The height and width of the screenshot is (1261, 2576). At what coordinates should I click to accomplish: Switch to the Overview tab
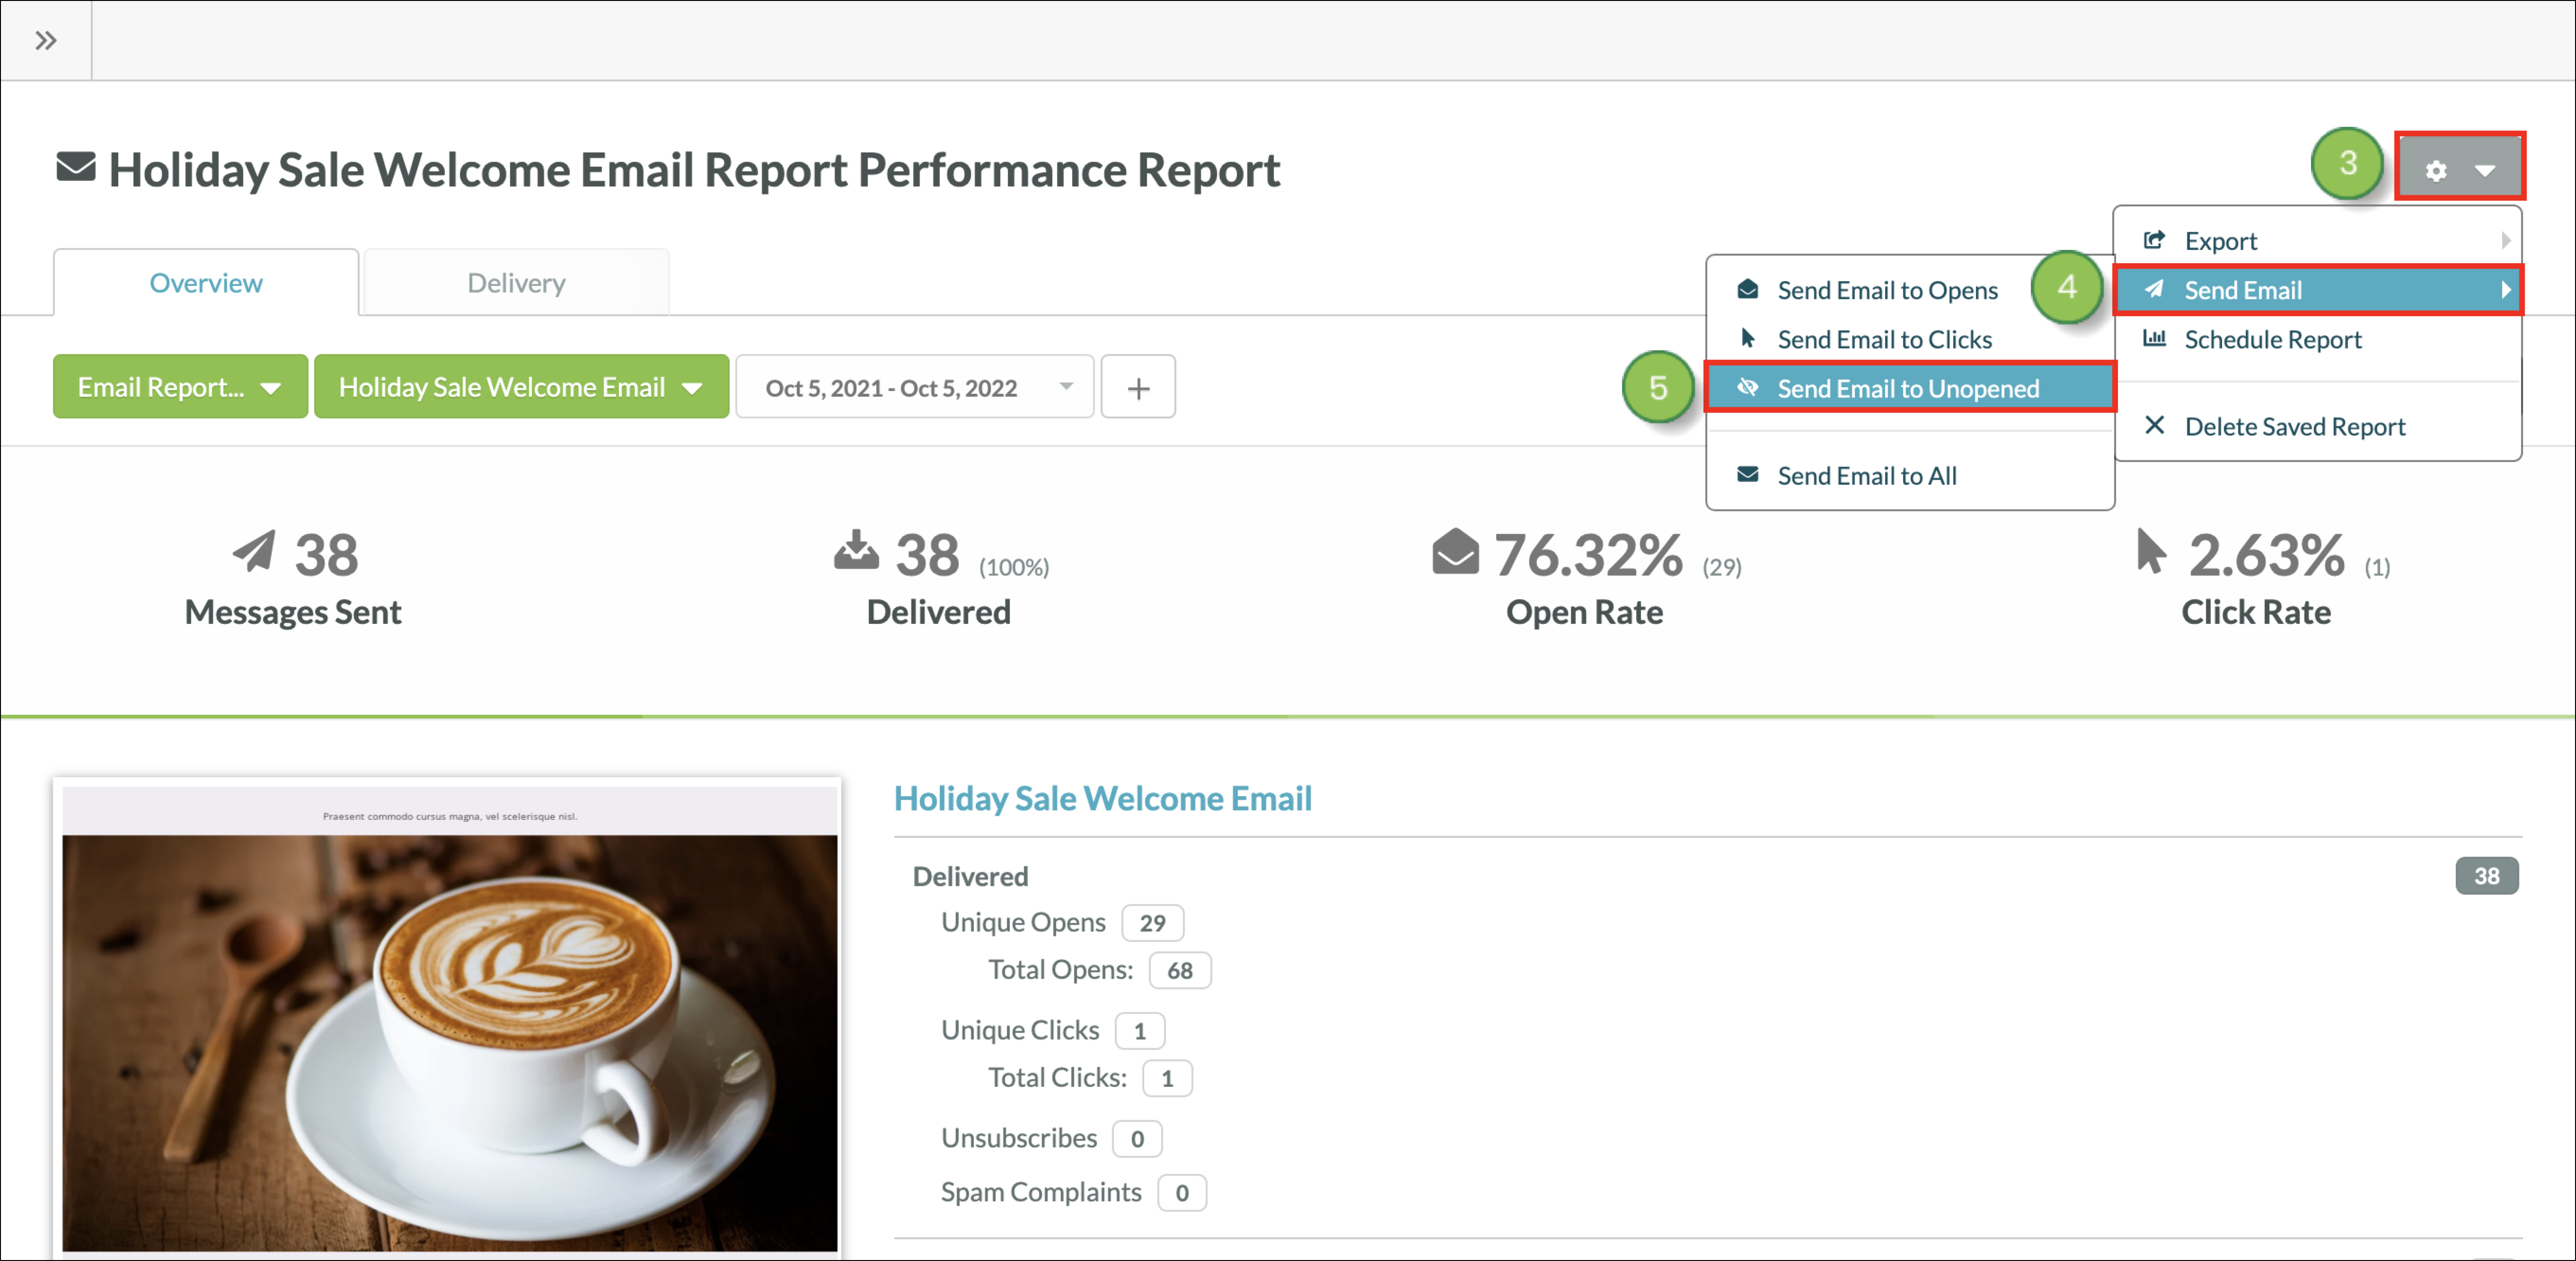206,283
